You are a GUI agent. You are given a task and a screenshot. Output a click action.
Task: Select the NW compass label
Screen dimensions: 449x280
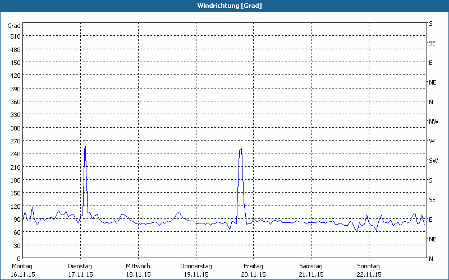pyautogui.click(x=433, y=122)
